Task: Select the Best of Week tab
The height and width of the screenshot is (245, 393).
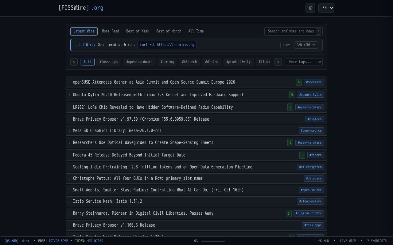Action: point(138,31)
